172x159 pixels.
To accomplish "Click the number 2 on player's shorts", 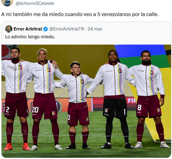I will (8, 110).
